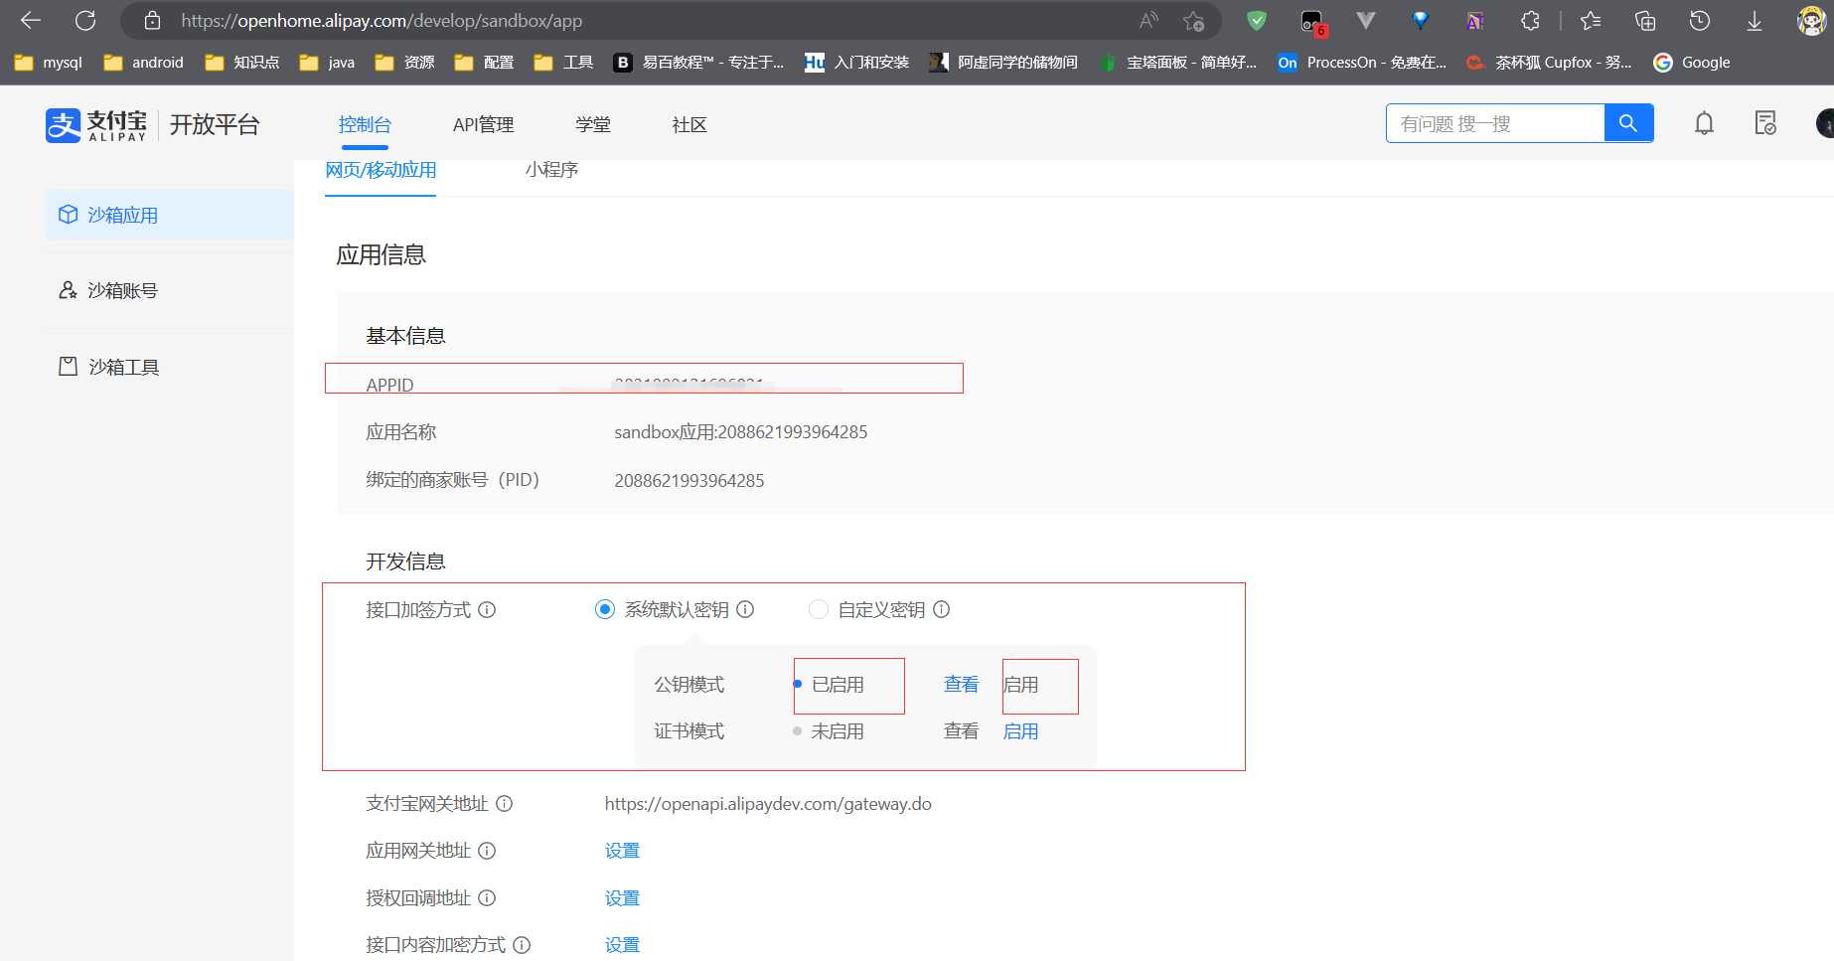Switch to the 小程序 tab
Viewport: 1834px width, 961px height.
point(551,170)
